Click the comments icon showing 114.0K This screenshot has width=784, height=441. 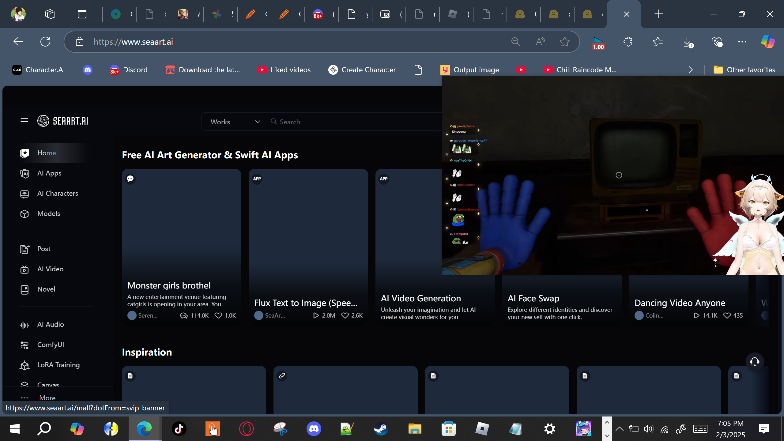pos(184,315)
